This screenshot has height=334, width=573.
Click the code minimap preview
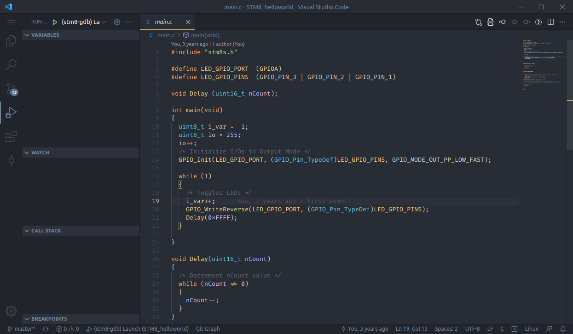(544, 64)
